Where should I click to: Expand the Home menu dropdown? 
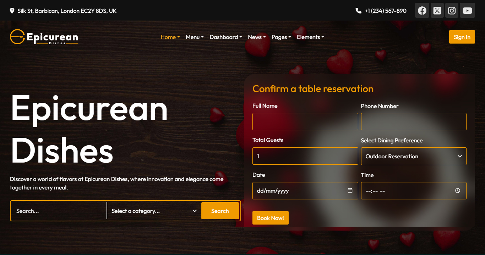tap(170, 37)
